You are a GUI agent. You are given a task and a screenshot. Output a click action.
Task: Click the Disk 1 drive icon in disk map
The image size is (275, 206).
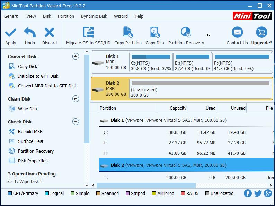point(98,63)
